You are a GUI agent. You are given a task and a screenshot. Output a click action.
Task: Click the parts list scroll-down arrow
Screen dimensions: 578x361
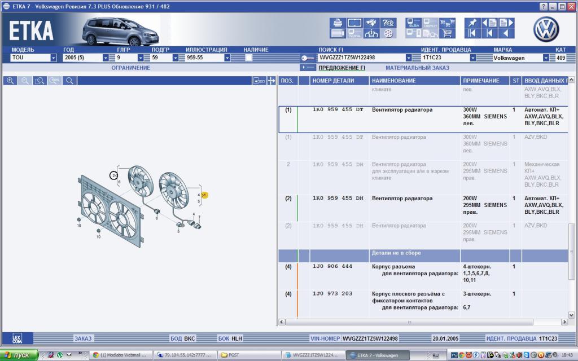(571, 315)
